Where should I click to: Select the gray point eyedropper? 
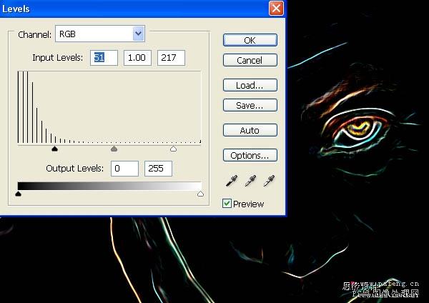[250, 181]
